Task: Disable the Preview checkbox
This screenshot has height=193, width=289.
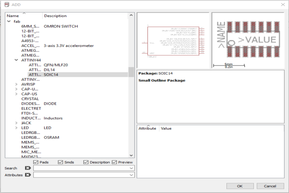Action: (x=114, y=162)
